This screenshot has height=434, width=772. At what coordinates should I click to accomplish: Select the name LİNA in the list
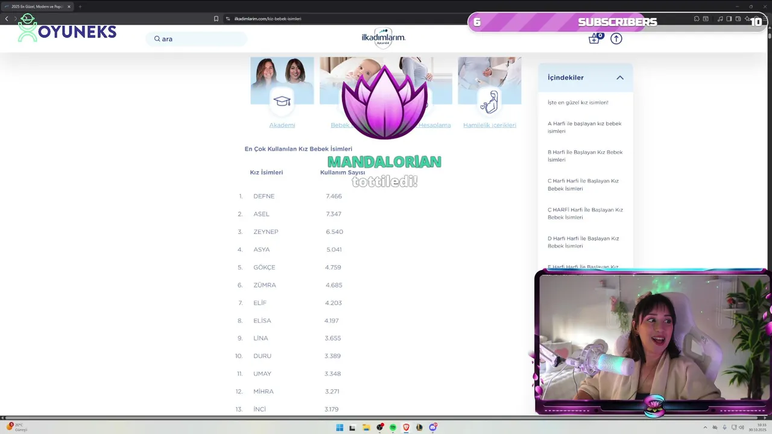[261, 338]
